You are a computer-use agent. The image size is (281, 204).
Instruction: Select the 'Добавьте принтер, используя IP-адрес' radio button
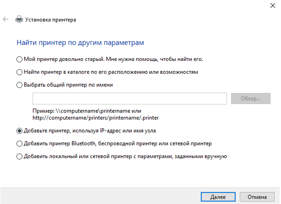(19, 130)
